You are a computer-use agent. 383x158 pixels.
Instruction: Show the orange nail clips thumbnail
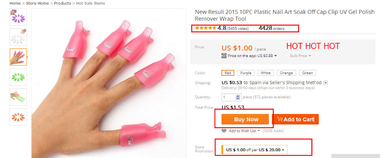coord(18,117)
